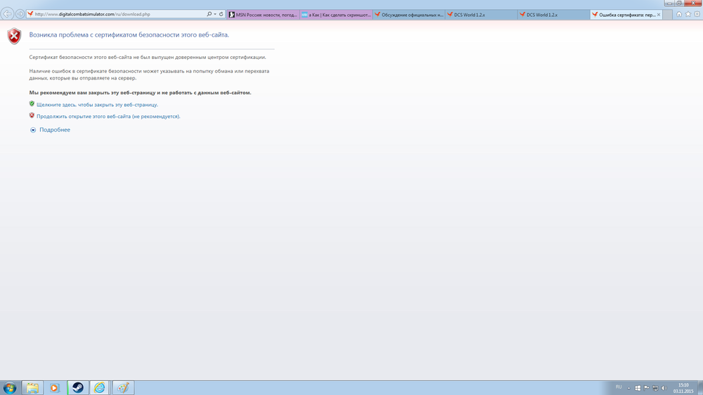The height and width of the screenshot is (395, 703).
Task: Open the clock showing 15:10
Action: click(x=683, y=388)
